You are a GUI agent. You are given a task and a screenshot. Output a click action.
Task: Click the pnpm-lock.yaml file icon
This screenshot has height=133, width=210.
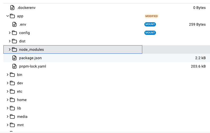click(14, 66)
